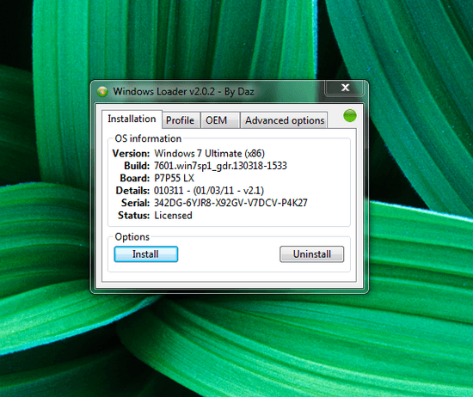
Task: Click the Uninstall button
Action: [311, 254]
